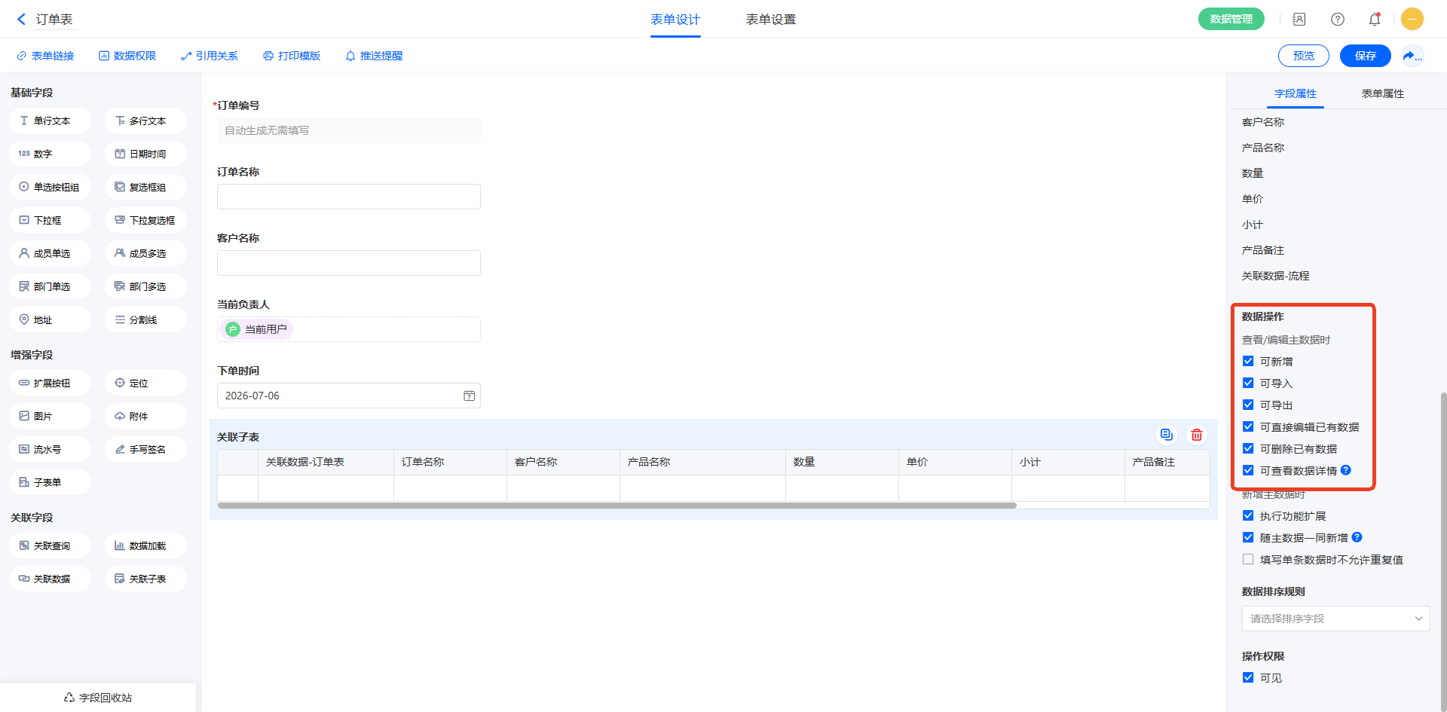
Task: Toggle 可新增 checkbox
Action: coord(1248,362)
